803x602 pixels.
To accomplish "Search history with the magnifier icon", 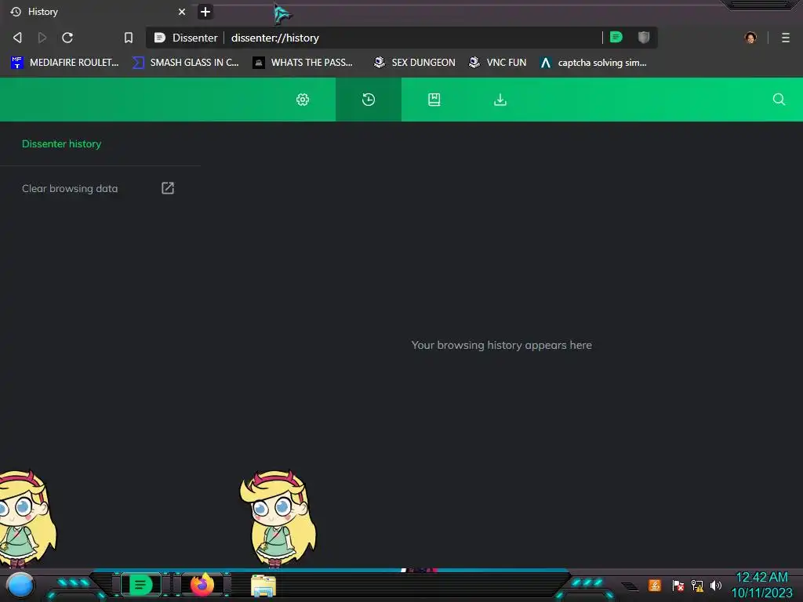I will pos(779,100).
